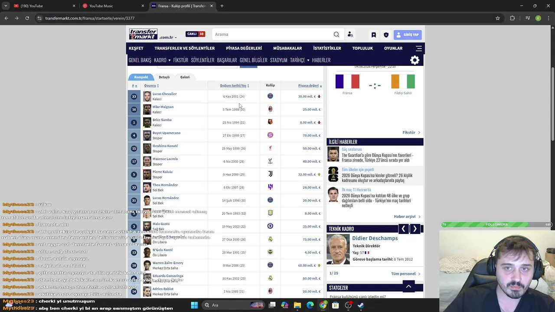555x312 pixels.
Task: Switch to the Galeri tab
Action: coord(185,77)
